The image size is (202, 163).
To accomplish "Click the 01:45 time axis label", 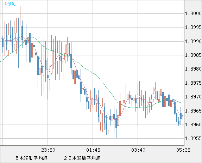I will tap(93, 150).
